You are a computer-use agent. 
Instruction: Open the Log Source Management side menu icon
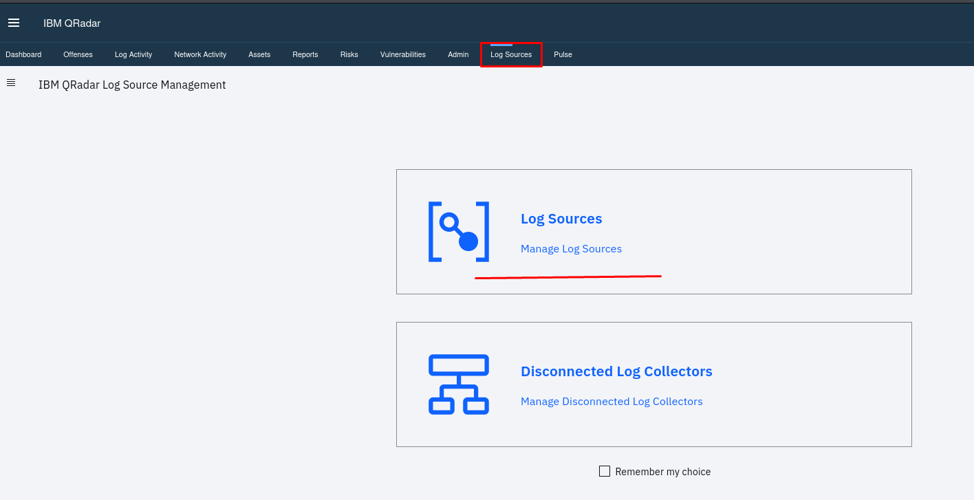pos(11,83)
